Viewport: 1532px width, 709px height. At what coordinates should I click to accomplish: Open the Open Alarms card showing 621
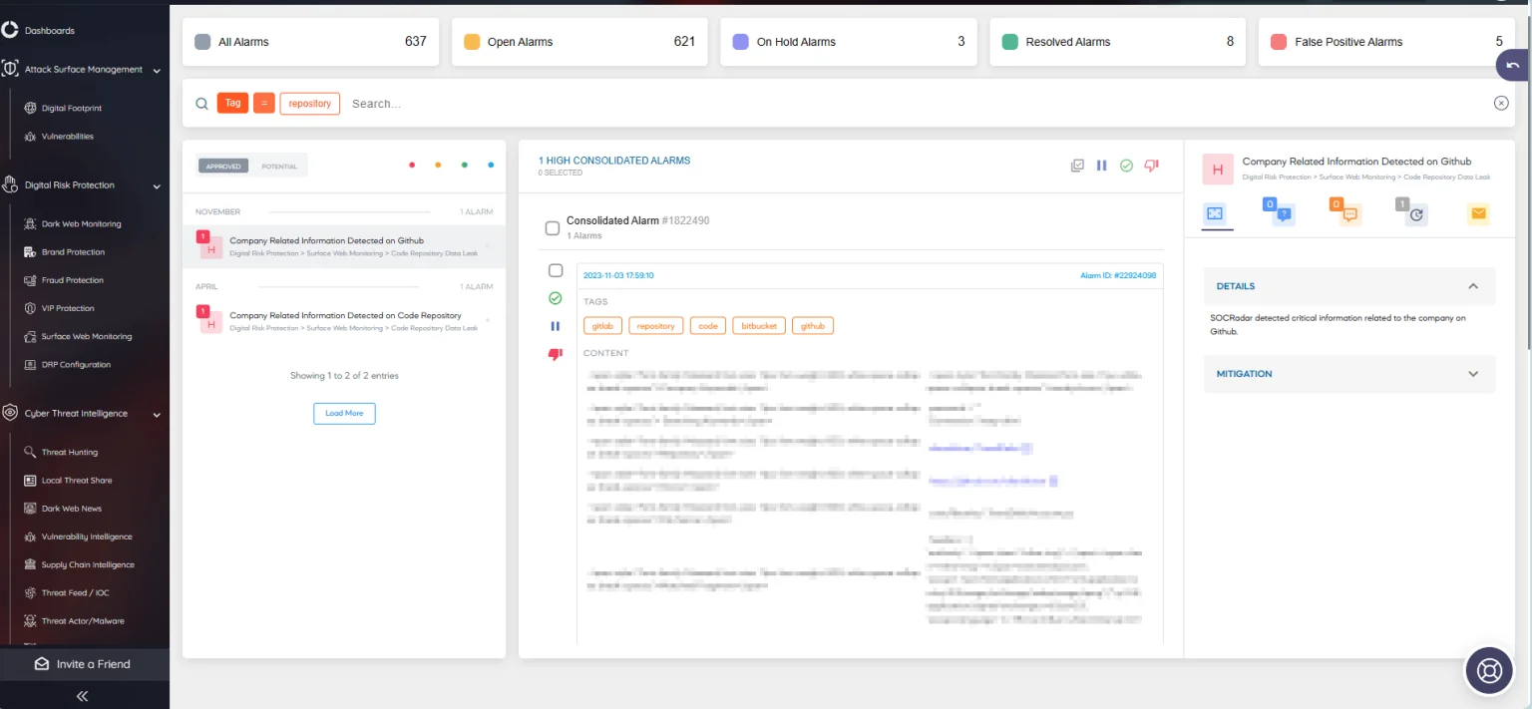coord(579,41)
